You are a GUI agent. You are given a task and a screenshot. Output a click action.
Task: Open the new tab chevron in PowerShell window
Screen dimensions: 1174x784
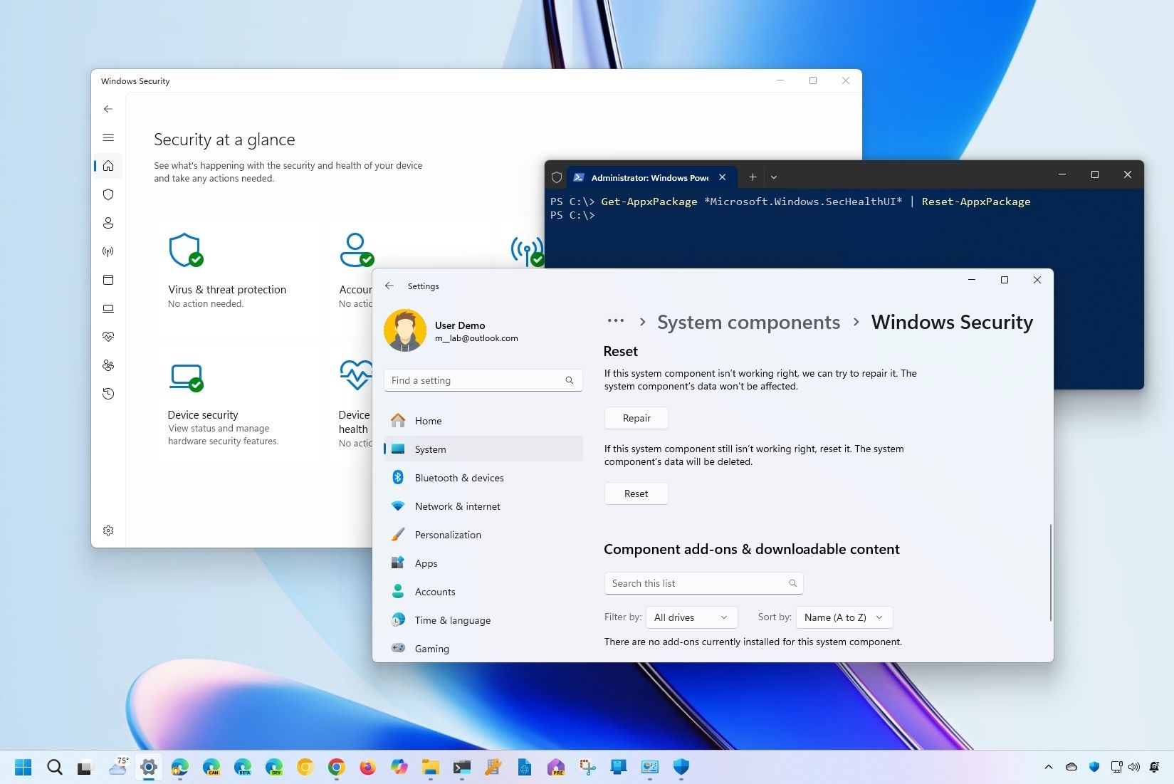pos(773,177)
